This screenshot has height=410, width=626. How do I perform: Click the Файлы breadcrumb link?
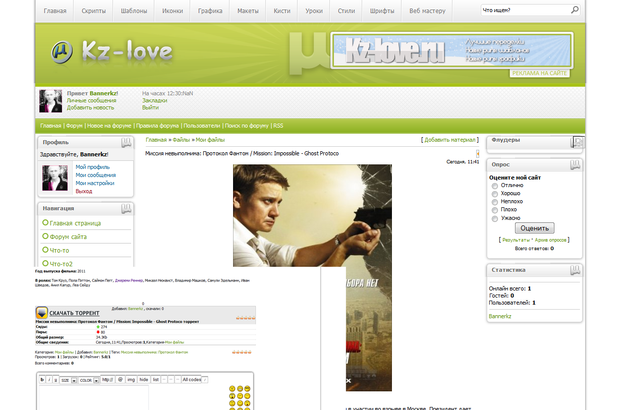181,140
